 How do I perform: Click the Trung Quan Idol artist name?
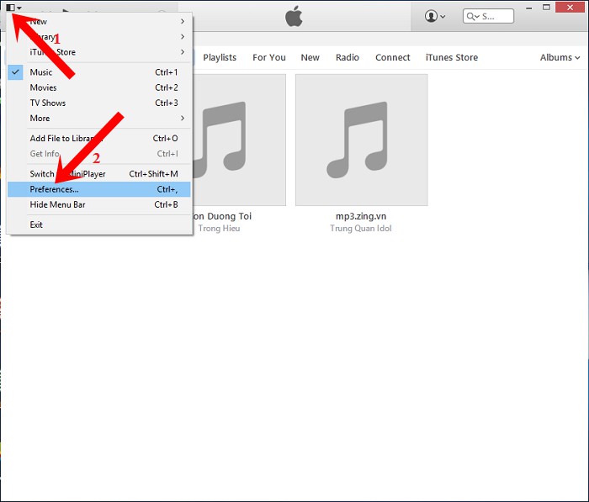coord(361,228)
